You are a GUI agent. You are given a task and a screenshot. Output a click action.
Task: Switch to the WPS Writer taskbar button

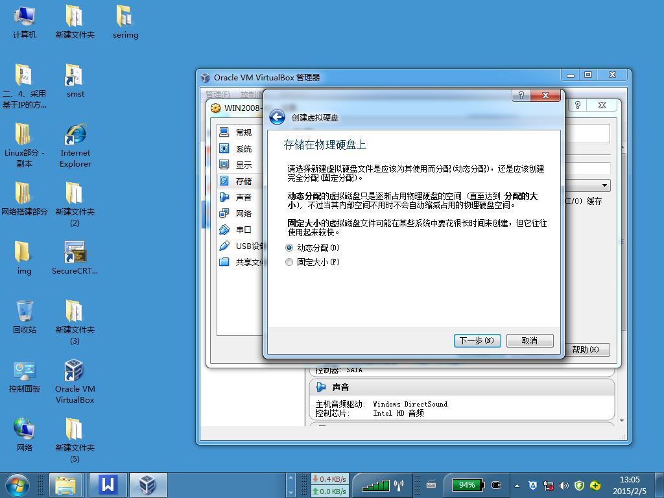[108, 485]
